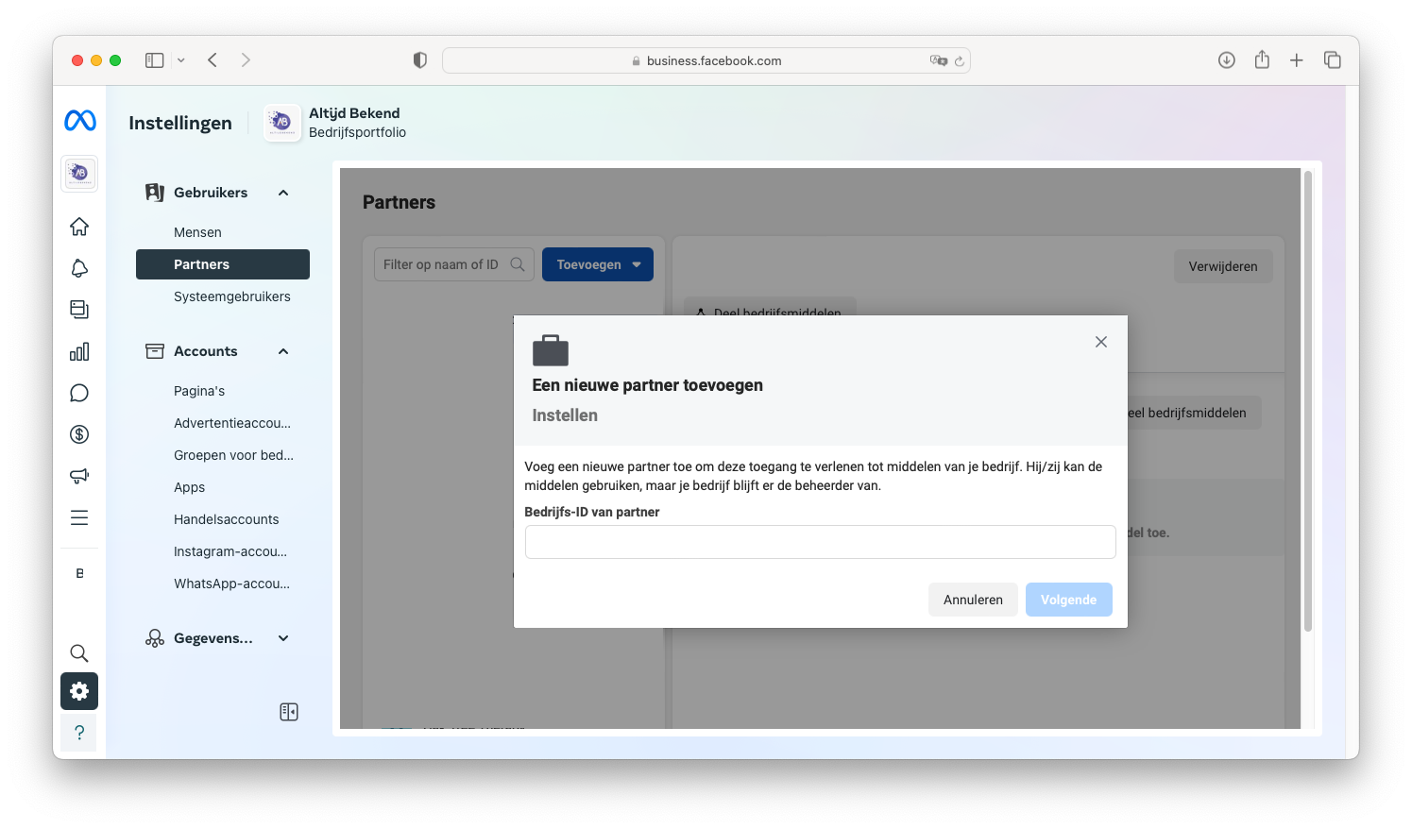Open the dollar sign billing icon
Image resolution: width=1412 pixels, height=829 pixels.
[x=79, y=434]
